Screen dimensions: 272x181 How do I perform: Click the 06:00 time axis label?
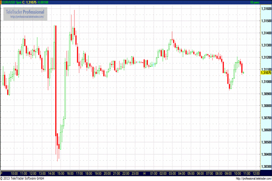(x=200, y=173)
